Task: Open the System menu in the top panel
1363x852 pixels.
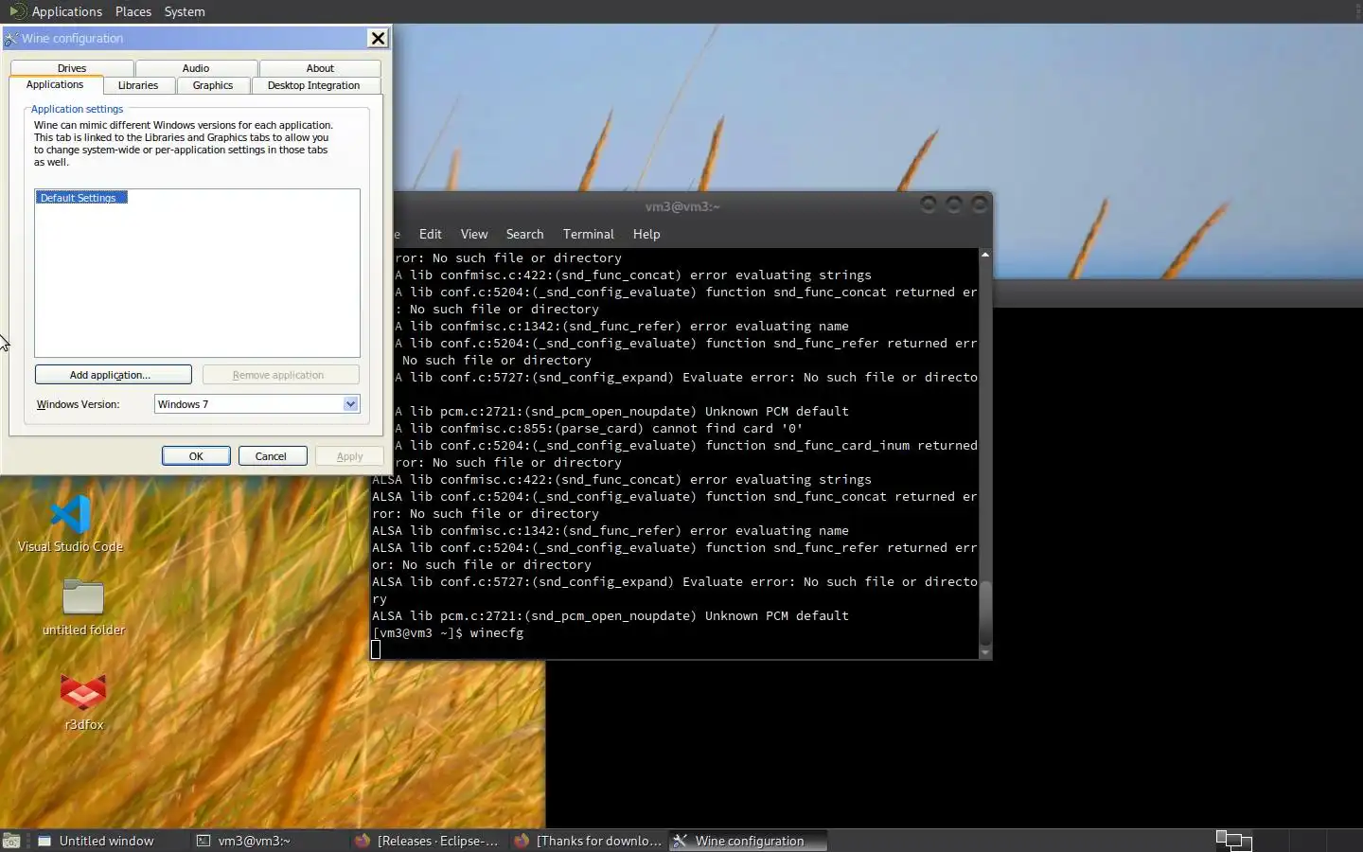Action: (x=185, y=11)
